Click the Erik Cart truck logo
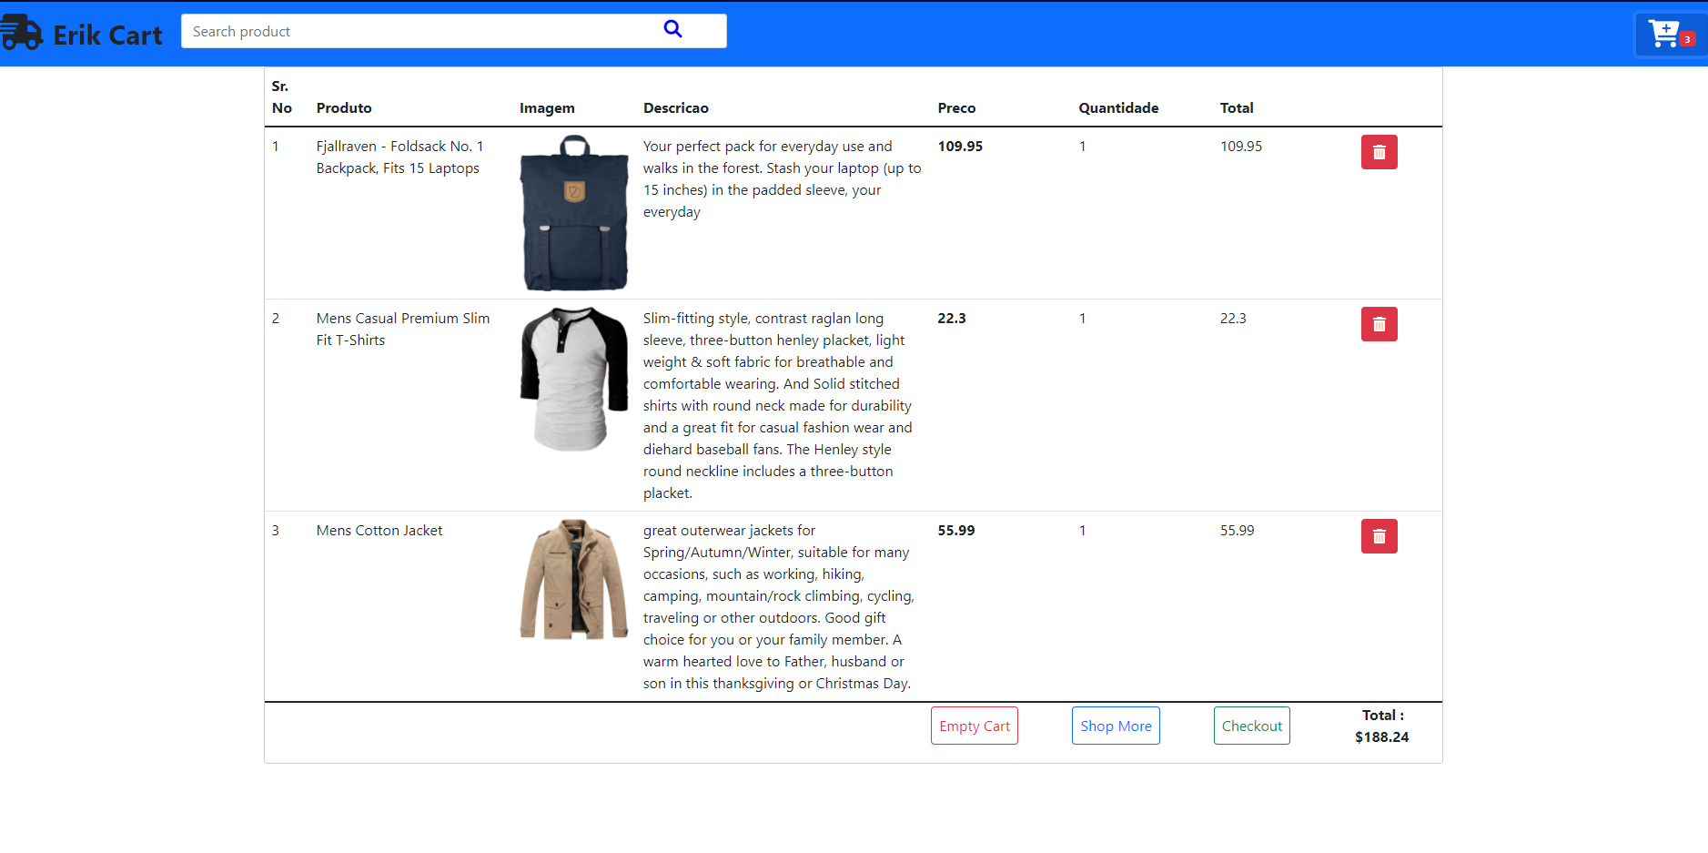 pos(23,32)
